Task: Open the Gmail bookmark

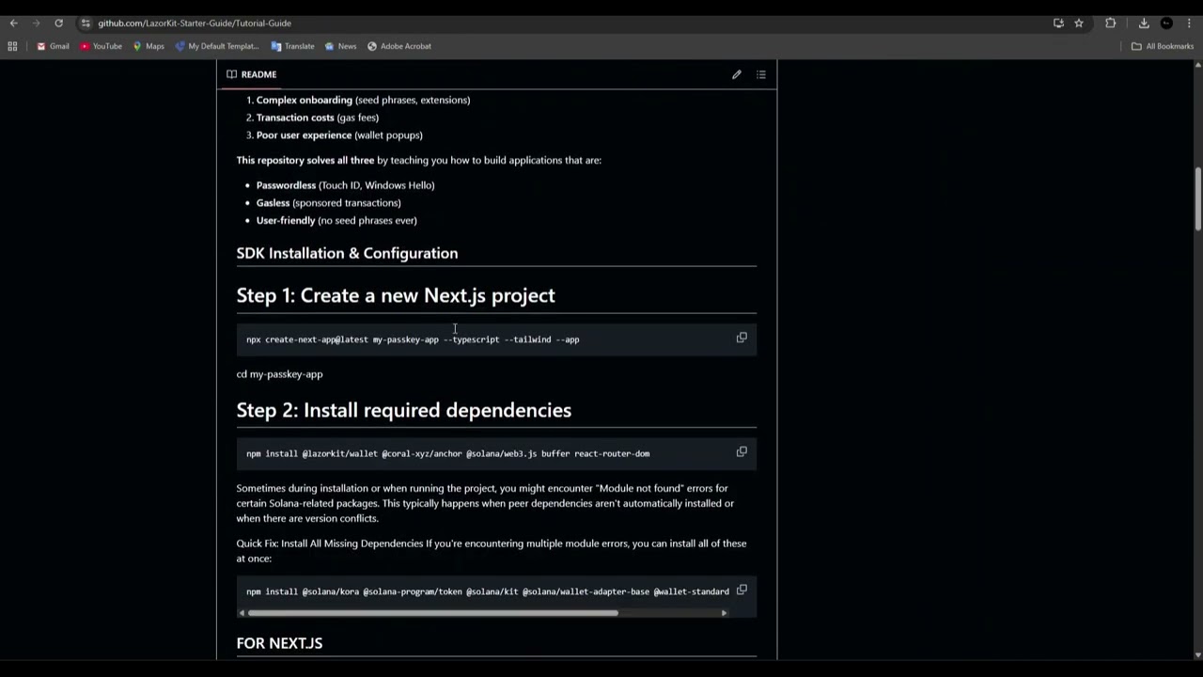Action: coord(53,46)
